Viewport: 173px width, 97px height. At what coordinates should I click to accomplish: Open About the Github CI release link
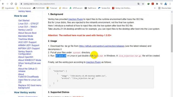(28, 70)
